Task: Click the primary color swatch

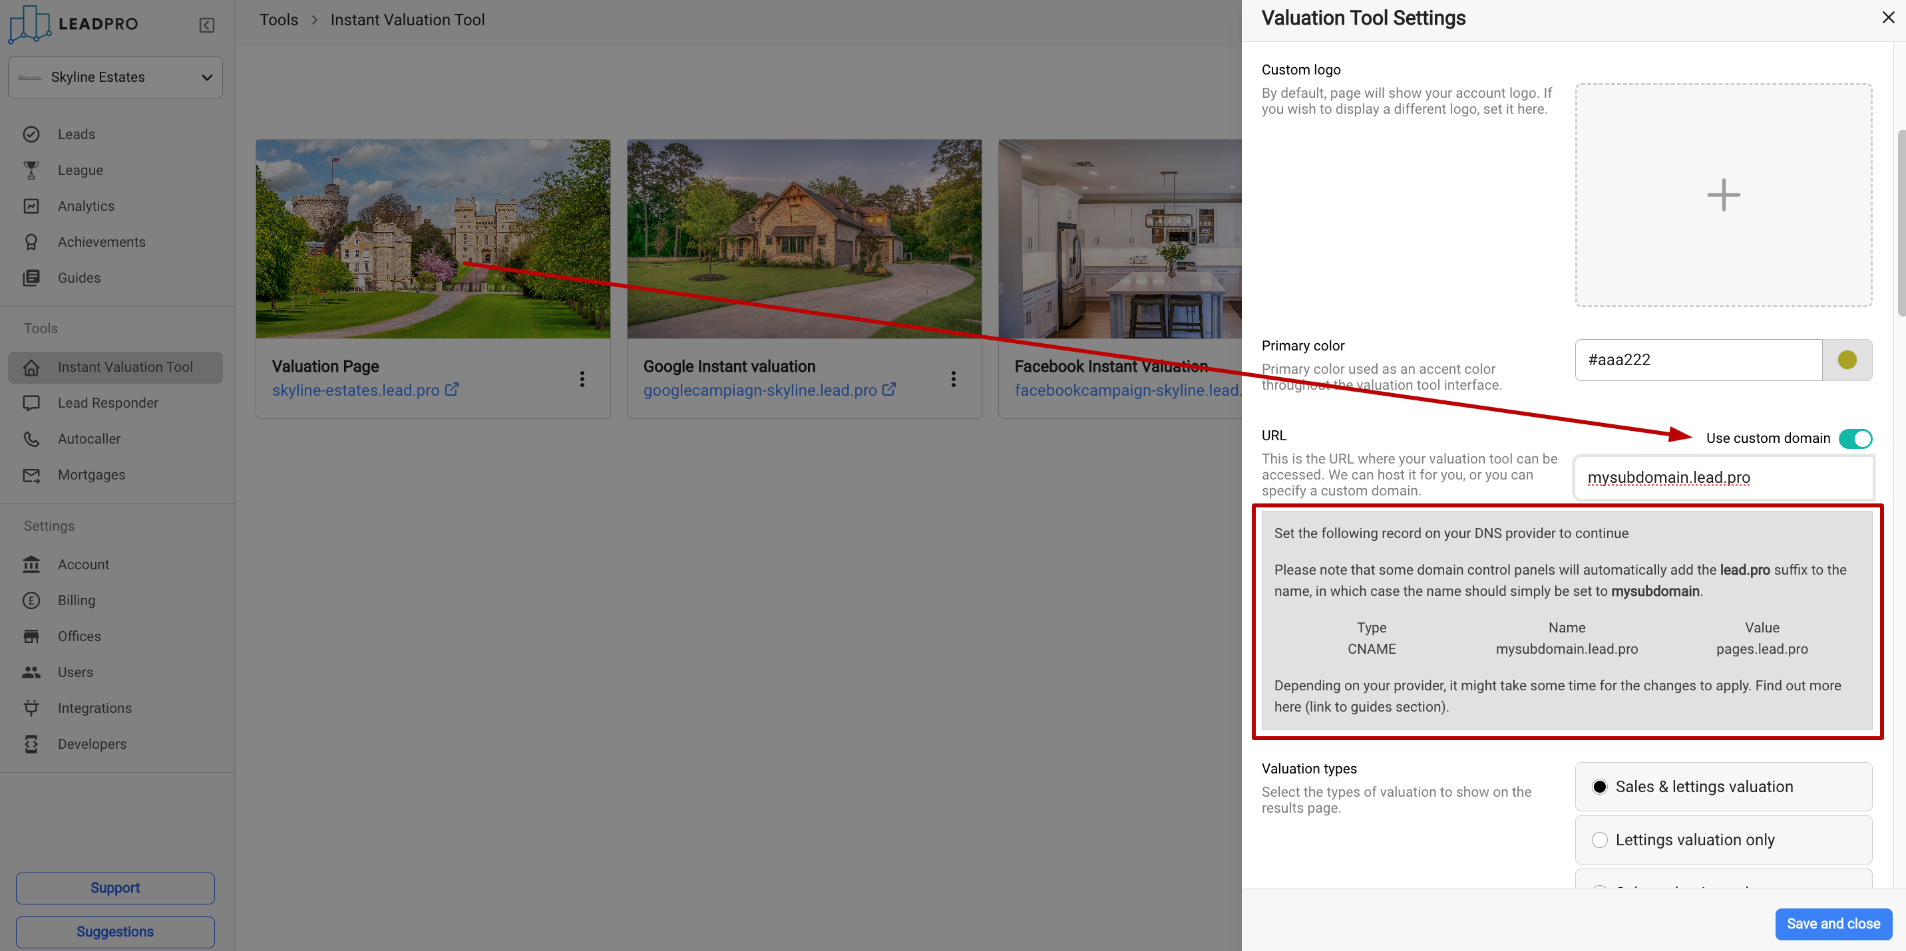Action: tap(1847, 359)
